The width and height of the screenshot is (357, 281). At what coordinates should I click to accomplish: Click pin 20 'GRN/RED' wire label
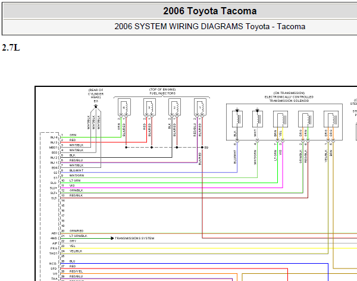[x=77, y=231]
